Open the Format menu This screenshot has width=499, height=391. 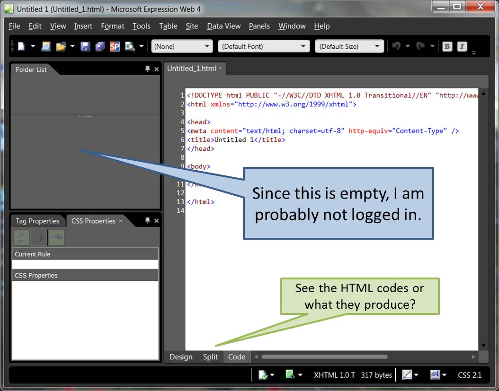(x=113, y=26)
